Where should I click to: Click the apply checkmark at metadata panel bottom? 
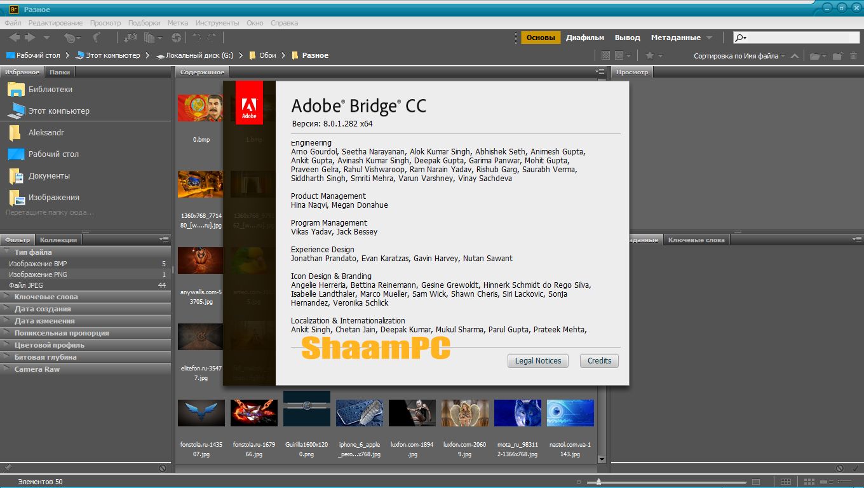coord(855,468)
